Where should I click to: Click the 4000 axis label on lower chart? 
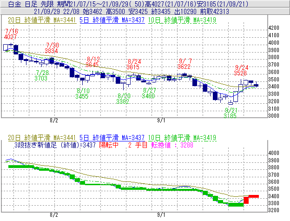pos(274,153)
